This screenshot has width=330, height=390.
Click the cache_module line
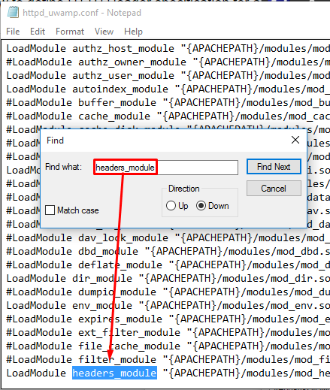click(168, 116)
